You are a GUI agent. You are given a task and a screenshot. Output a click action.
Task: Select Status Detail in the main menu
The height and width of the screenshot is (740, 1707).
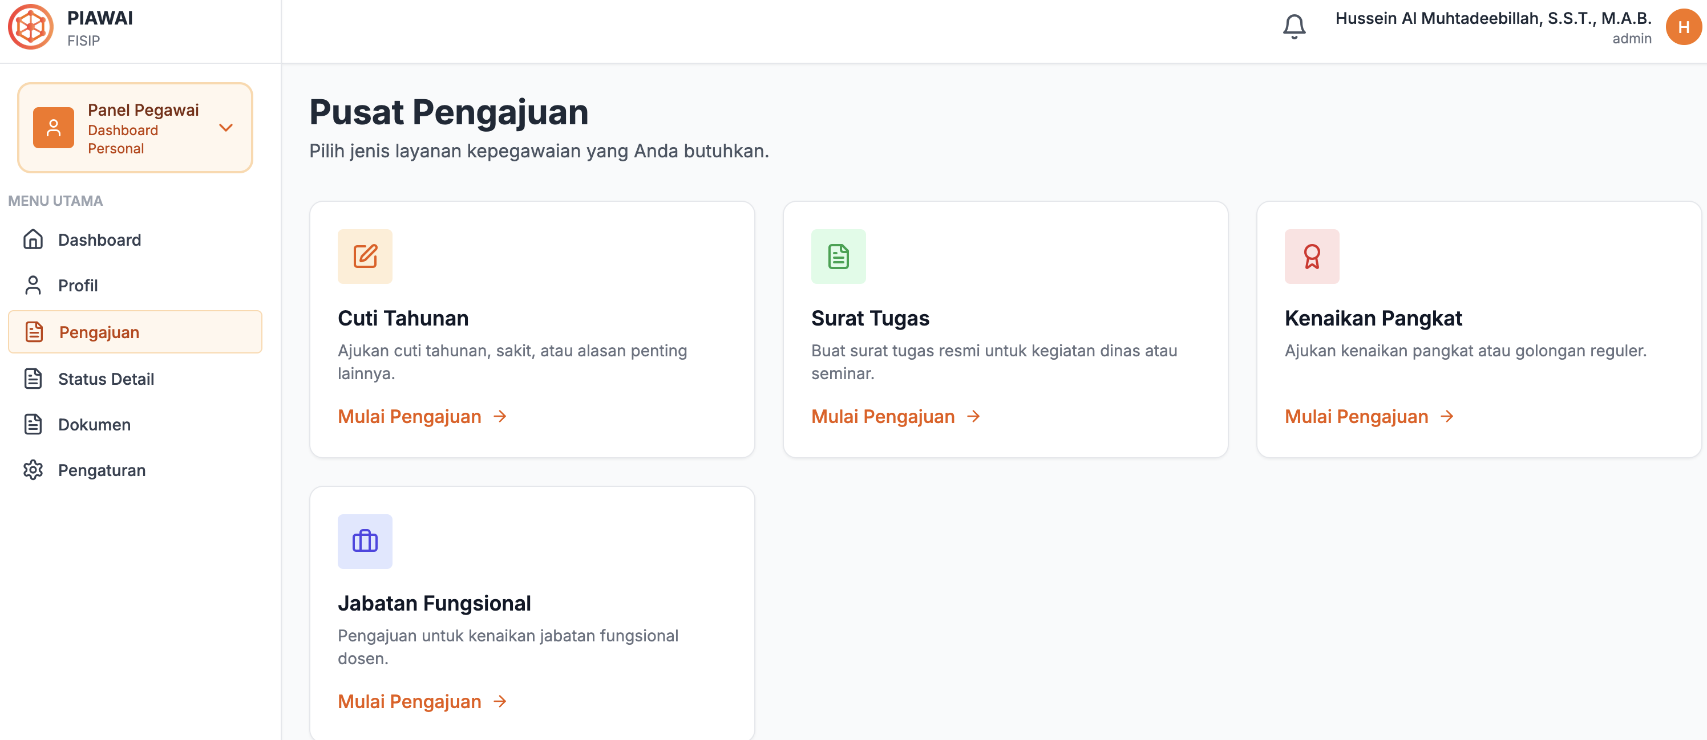click(x=106, y=379)
